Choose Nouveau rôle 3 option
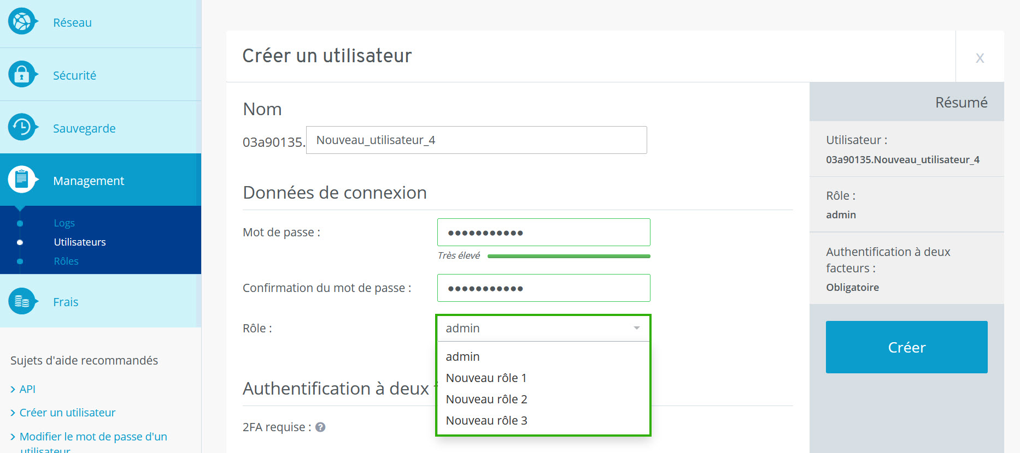1020x453 pixels. click(543, 420)
